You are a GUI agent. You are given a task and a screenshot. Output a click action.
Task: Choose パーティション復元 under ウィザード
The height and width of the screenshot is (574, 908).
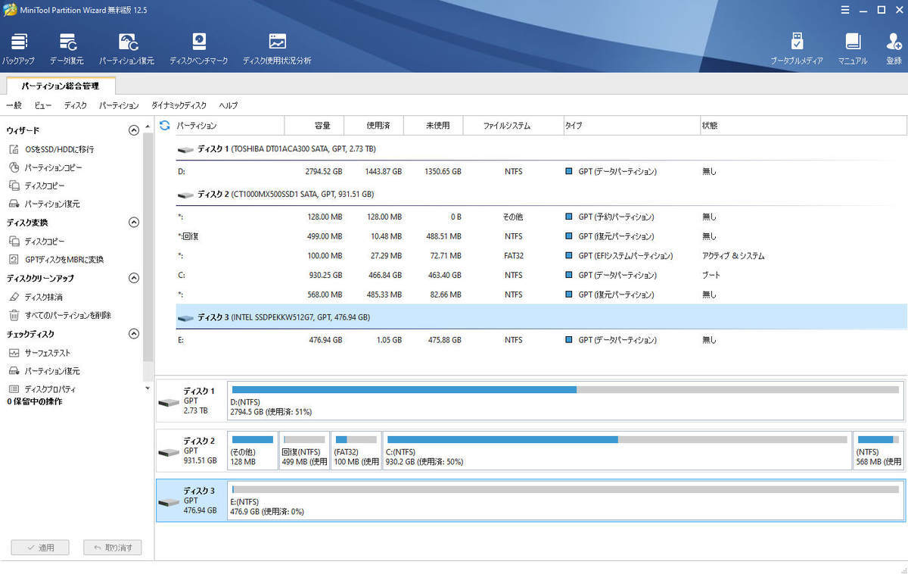coord(44,204)
